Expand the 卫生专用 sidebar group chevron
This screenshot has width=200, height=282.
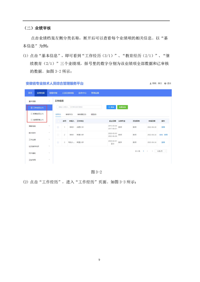point(49,160)
